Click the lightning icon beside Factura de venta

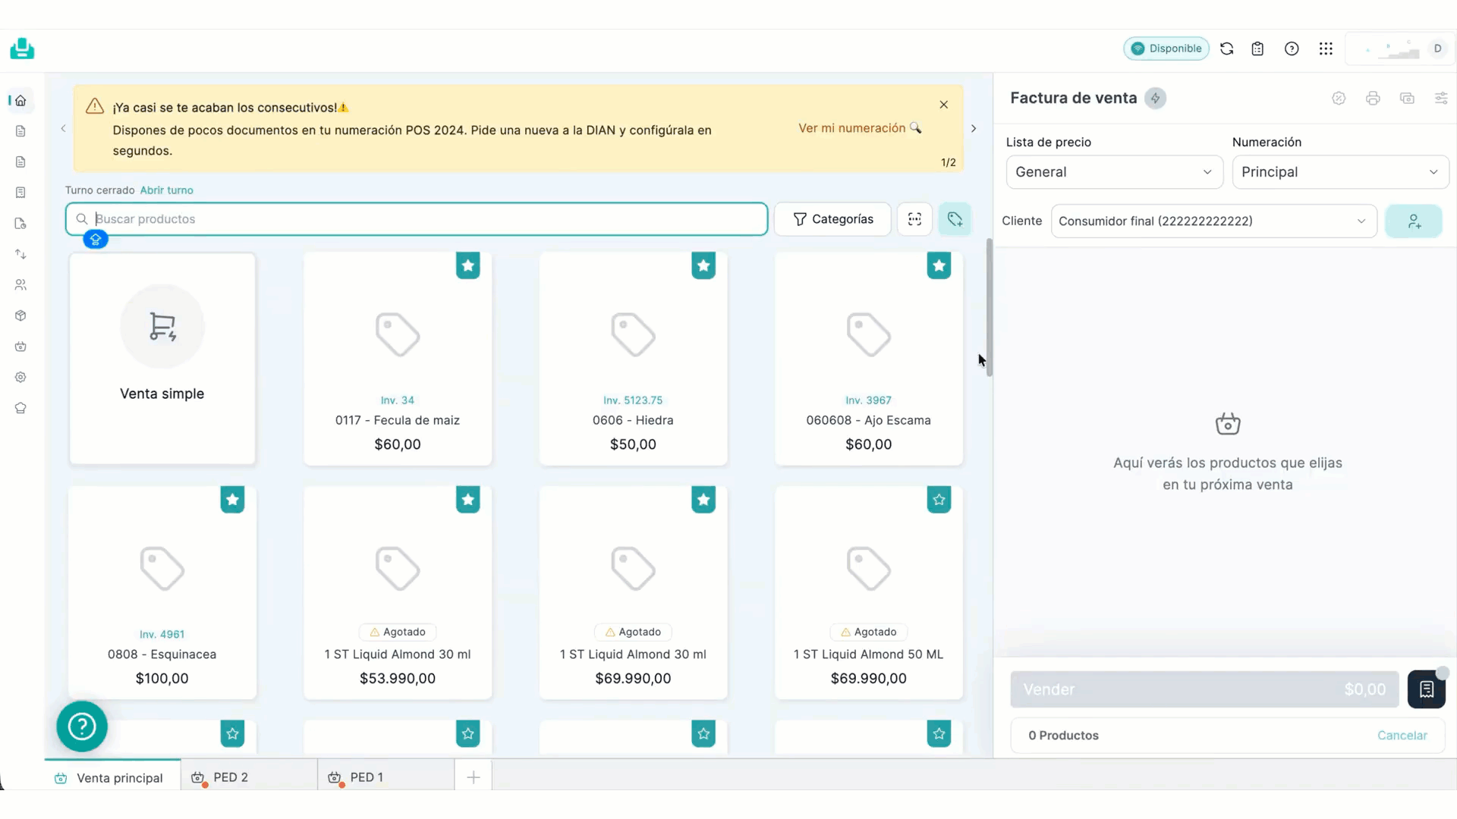(1155, 98)
